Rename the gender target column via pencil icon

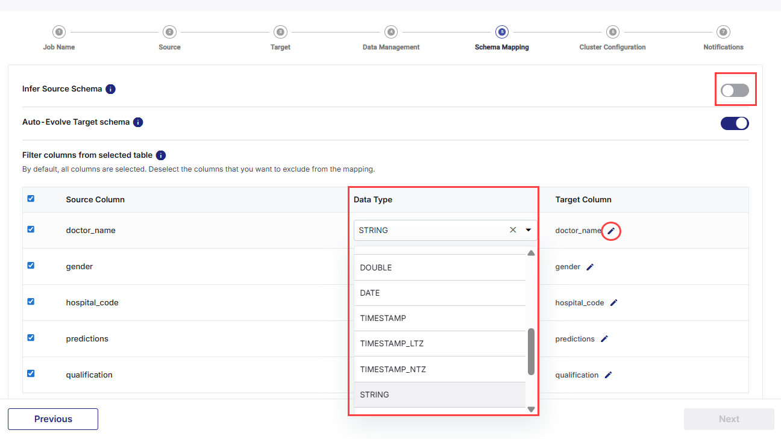(589, 266)
